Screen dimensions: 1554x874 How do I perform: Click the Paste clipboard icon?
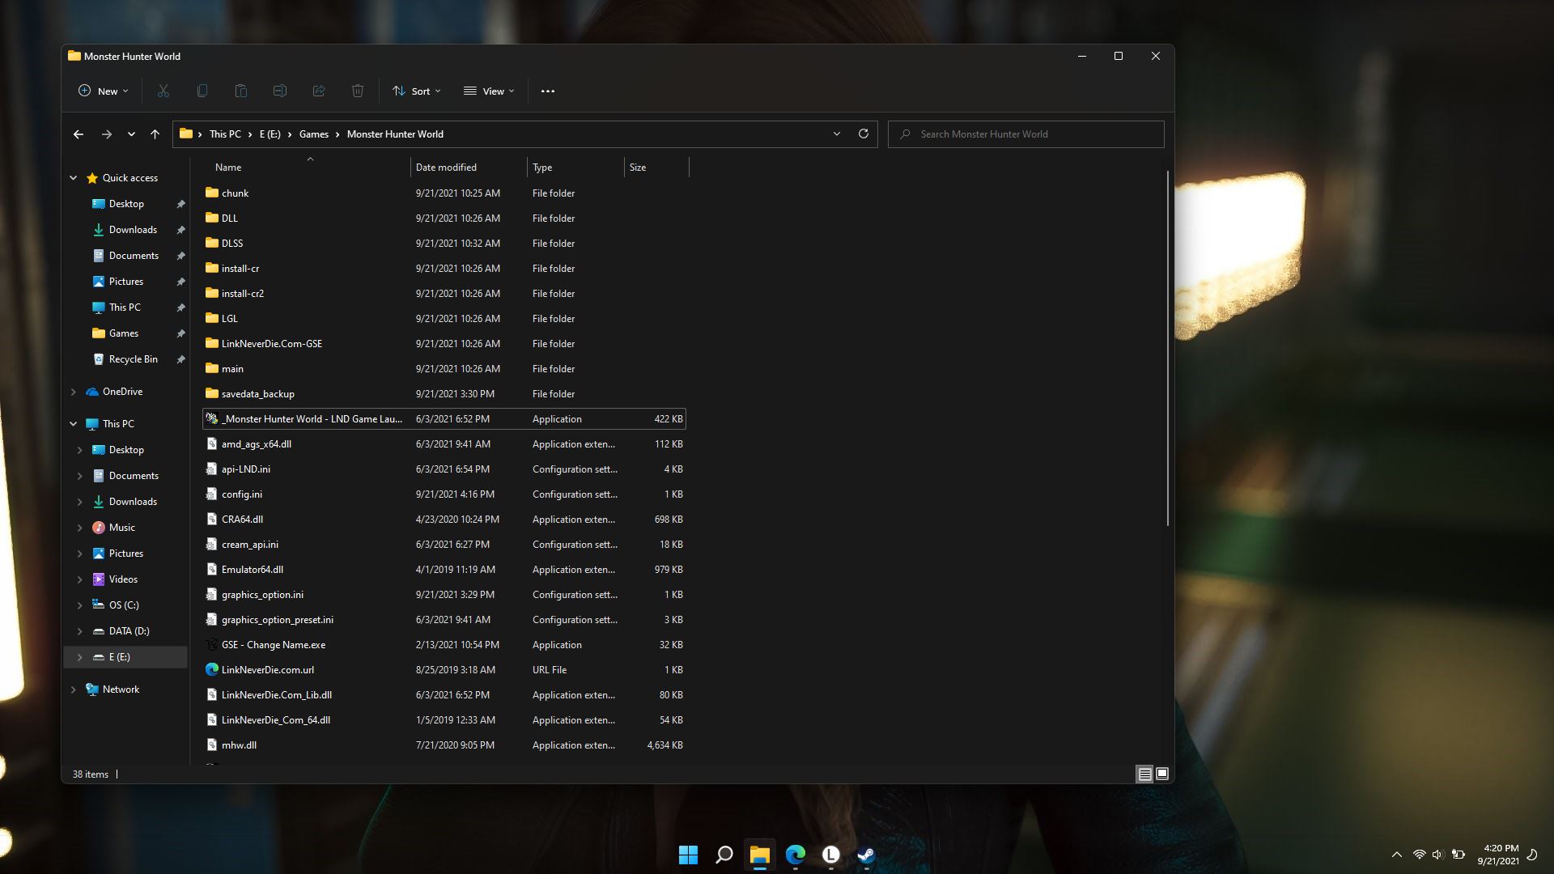[241, 91]
